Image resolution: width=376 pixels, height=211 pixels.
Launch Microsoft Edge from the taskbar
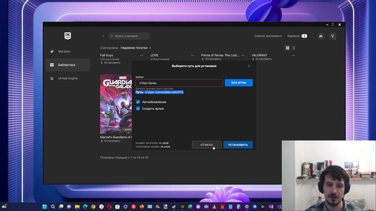point(85,206)
